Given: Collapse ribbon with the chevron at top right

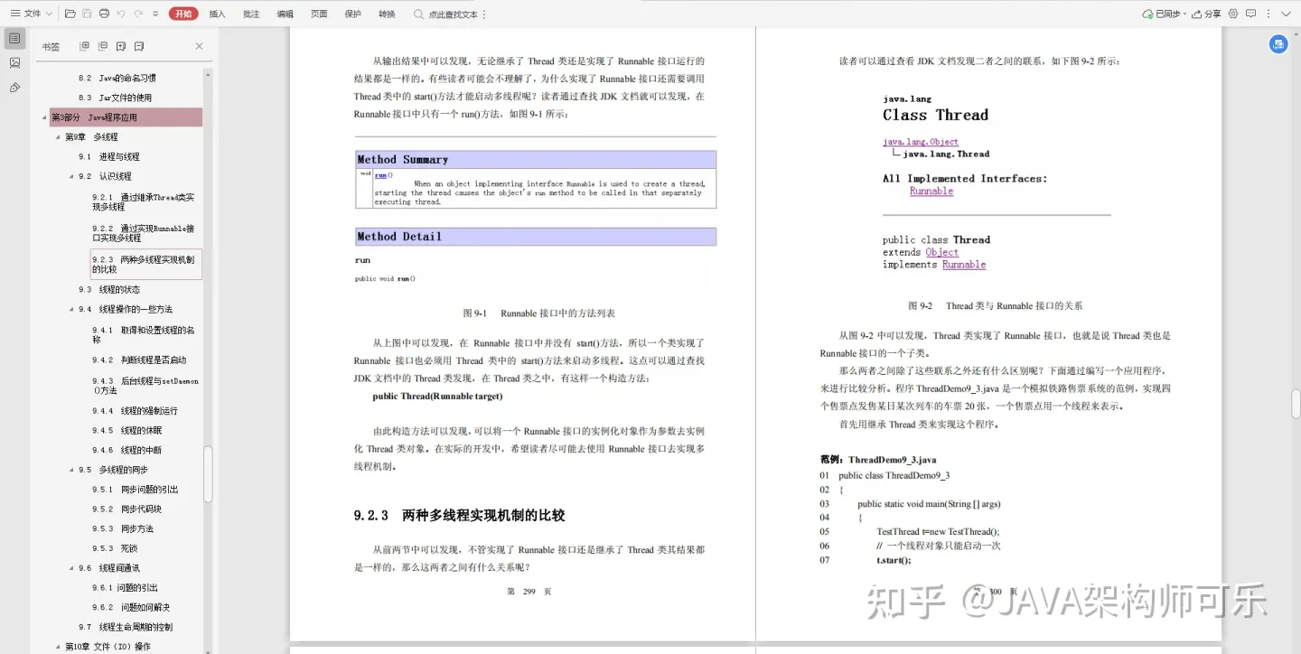Looking at the screenshot, I should [1285, 14].
